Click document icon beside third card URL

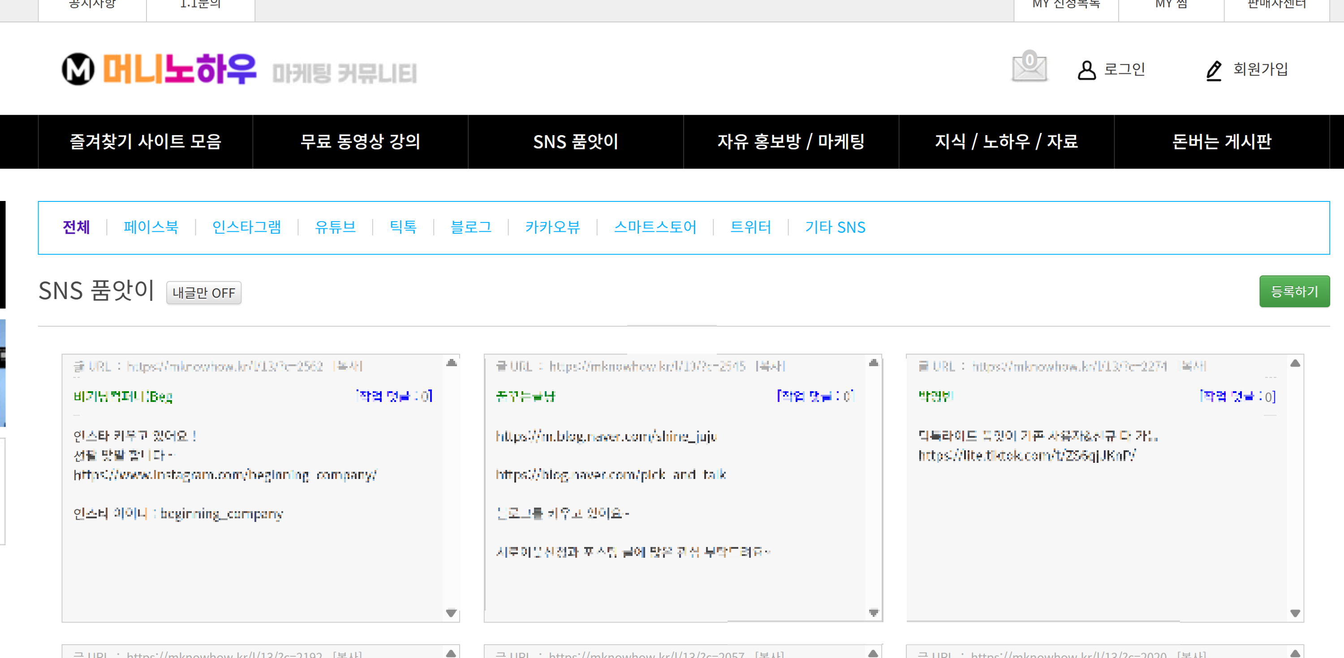click(x=923, y=367)
